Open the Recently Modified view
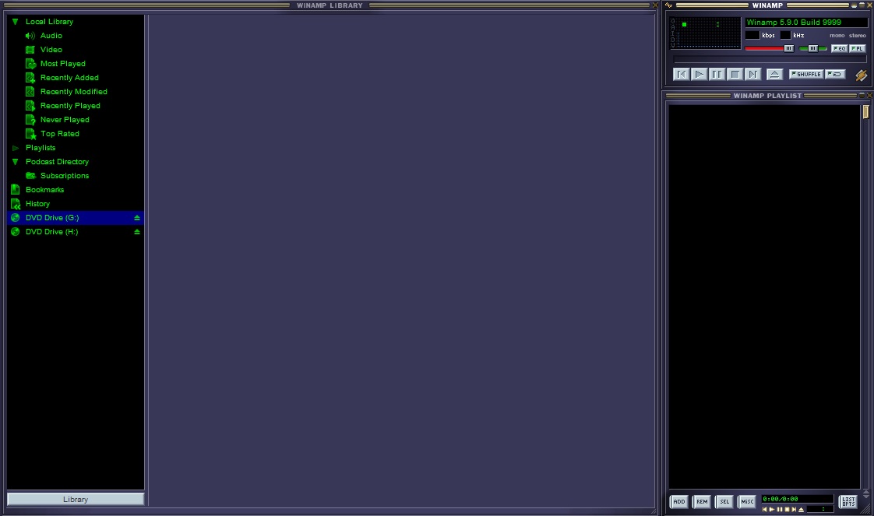The image size is (874, 516). [73, 91]
